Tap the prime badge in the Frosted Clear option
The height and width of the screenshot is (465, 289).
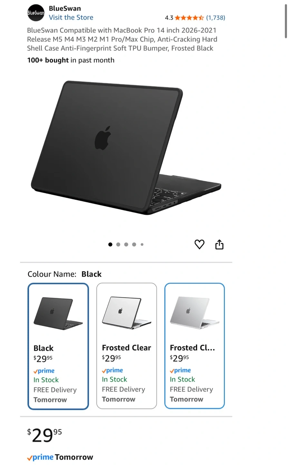pyautogui.click(x=112, y=370)
